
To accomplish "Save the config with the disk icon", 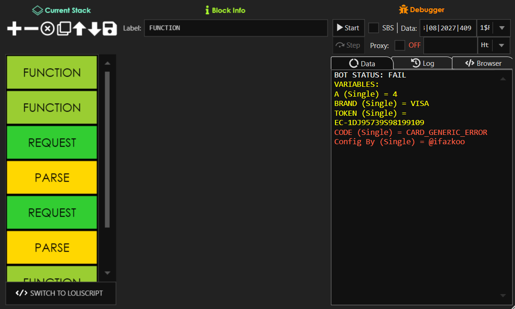I will [x=109, y=28].
